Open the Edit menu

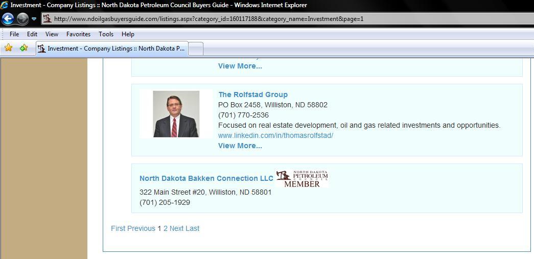[x=32, y=34]
